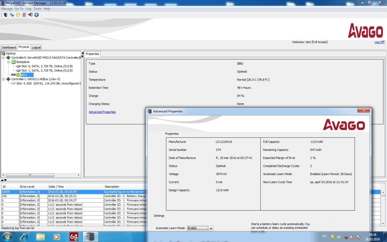Click the refresh arrows toolbar icon
This screenshot has width=387, height=242.
click(12, 15)
